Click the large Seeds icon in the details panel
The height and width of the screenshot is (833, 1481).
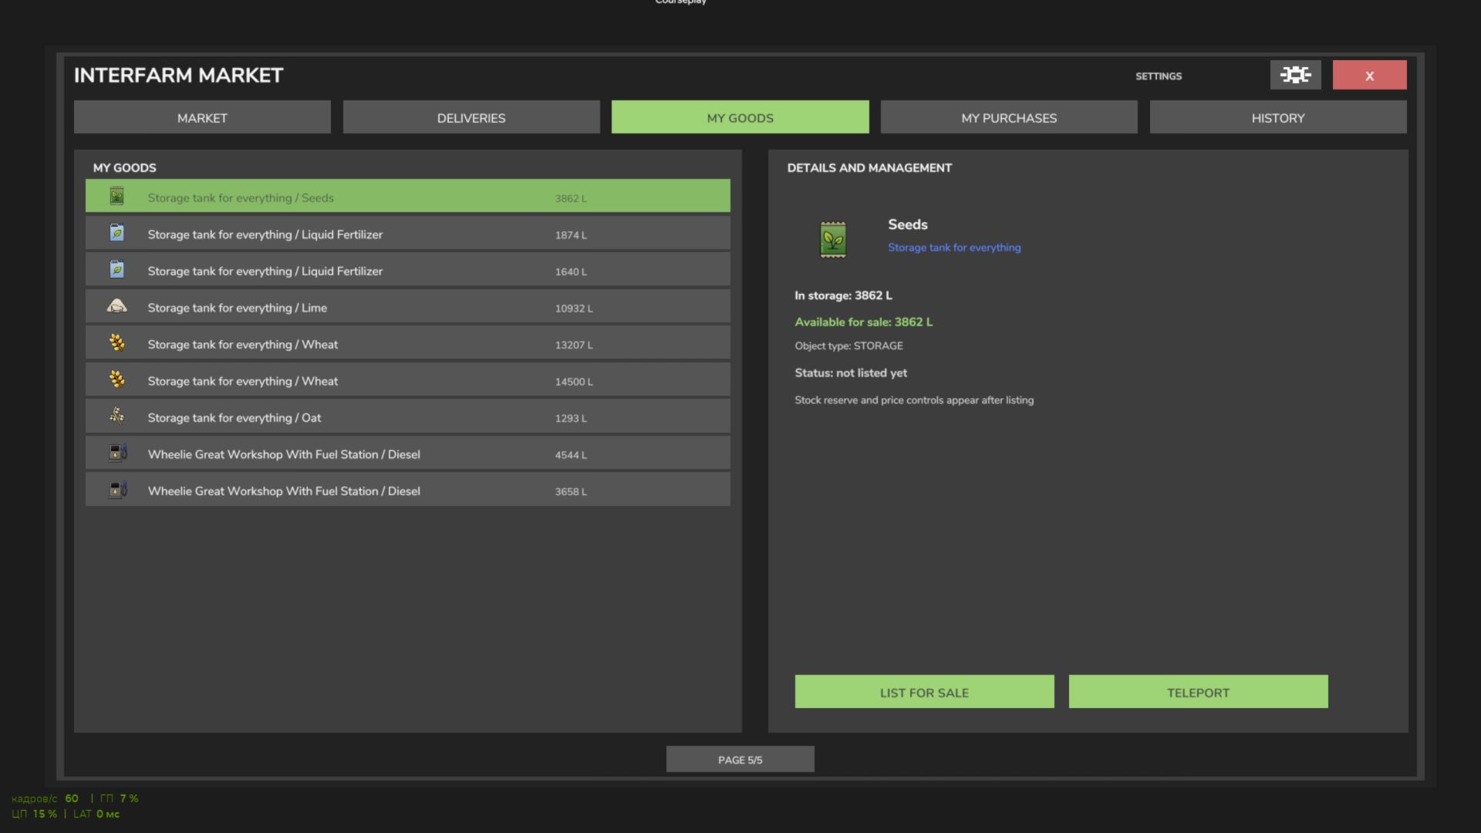point(833,240)
